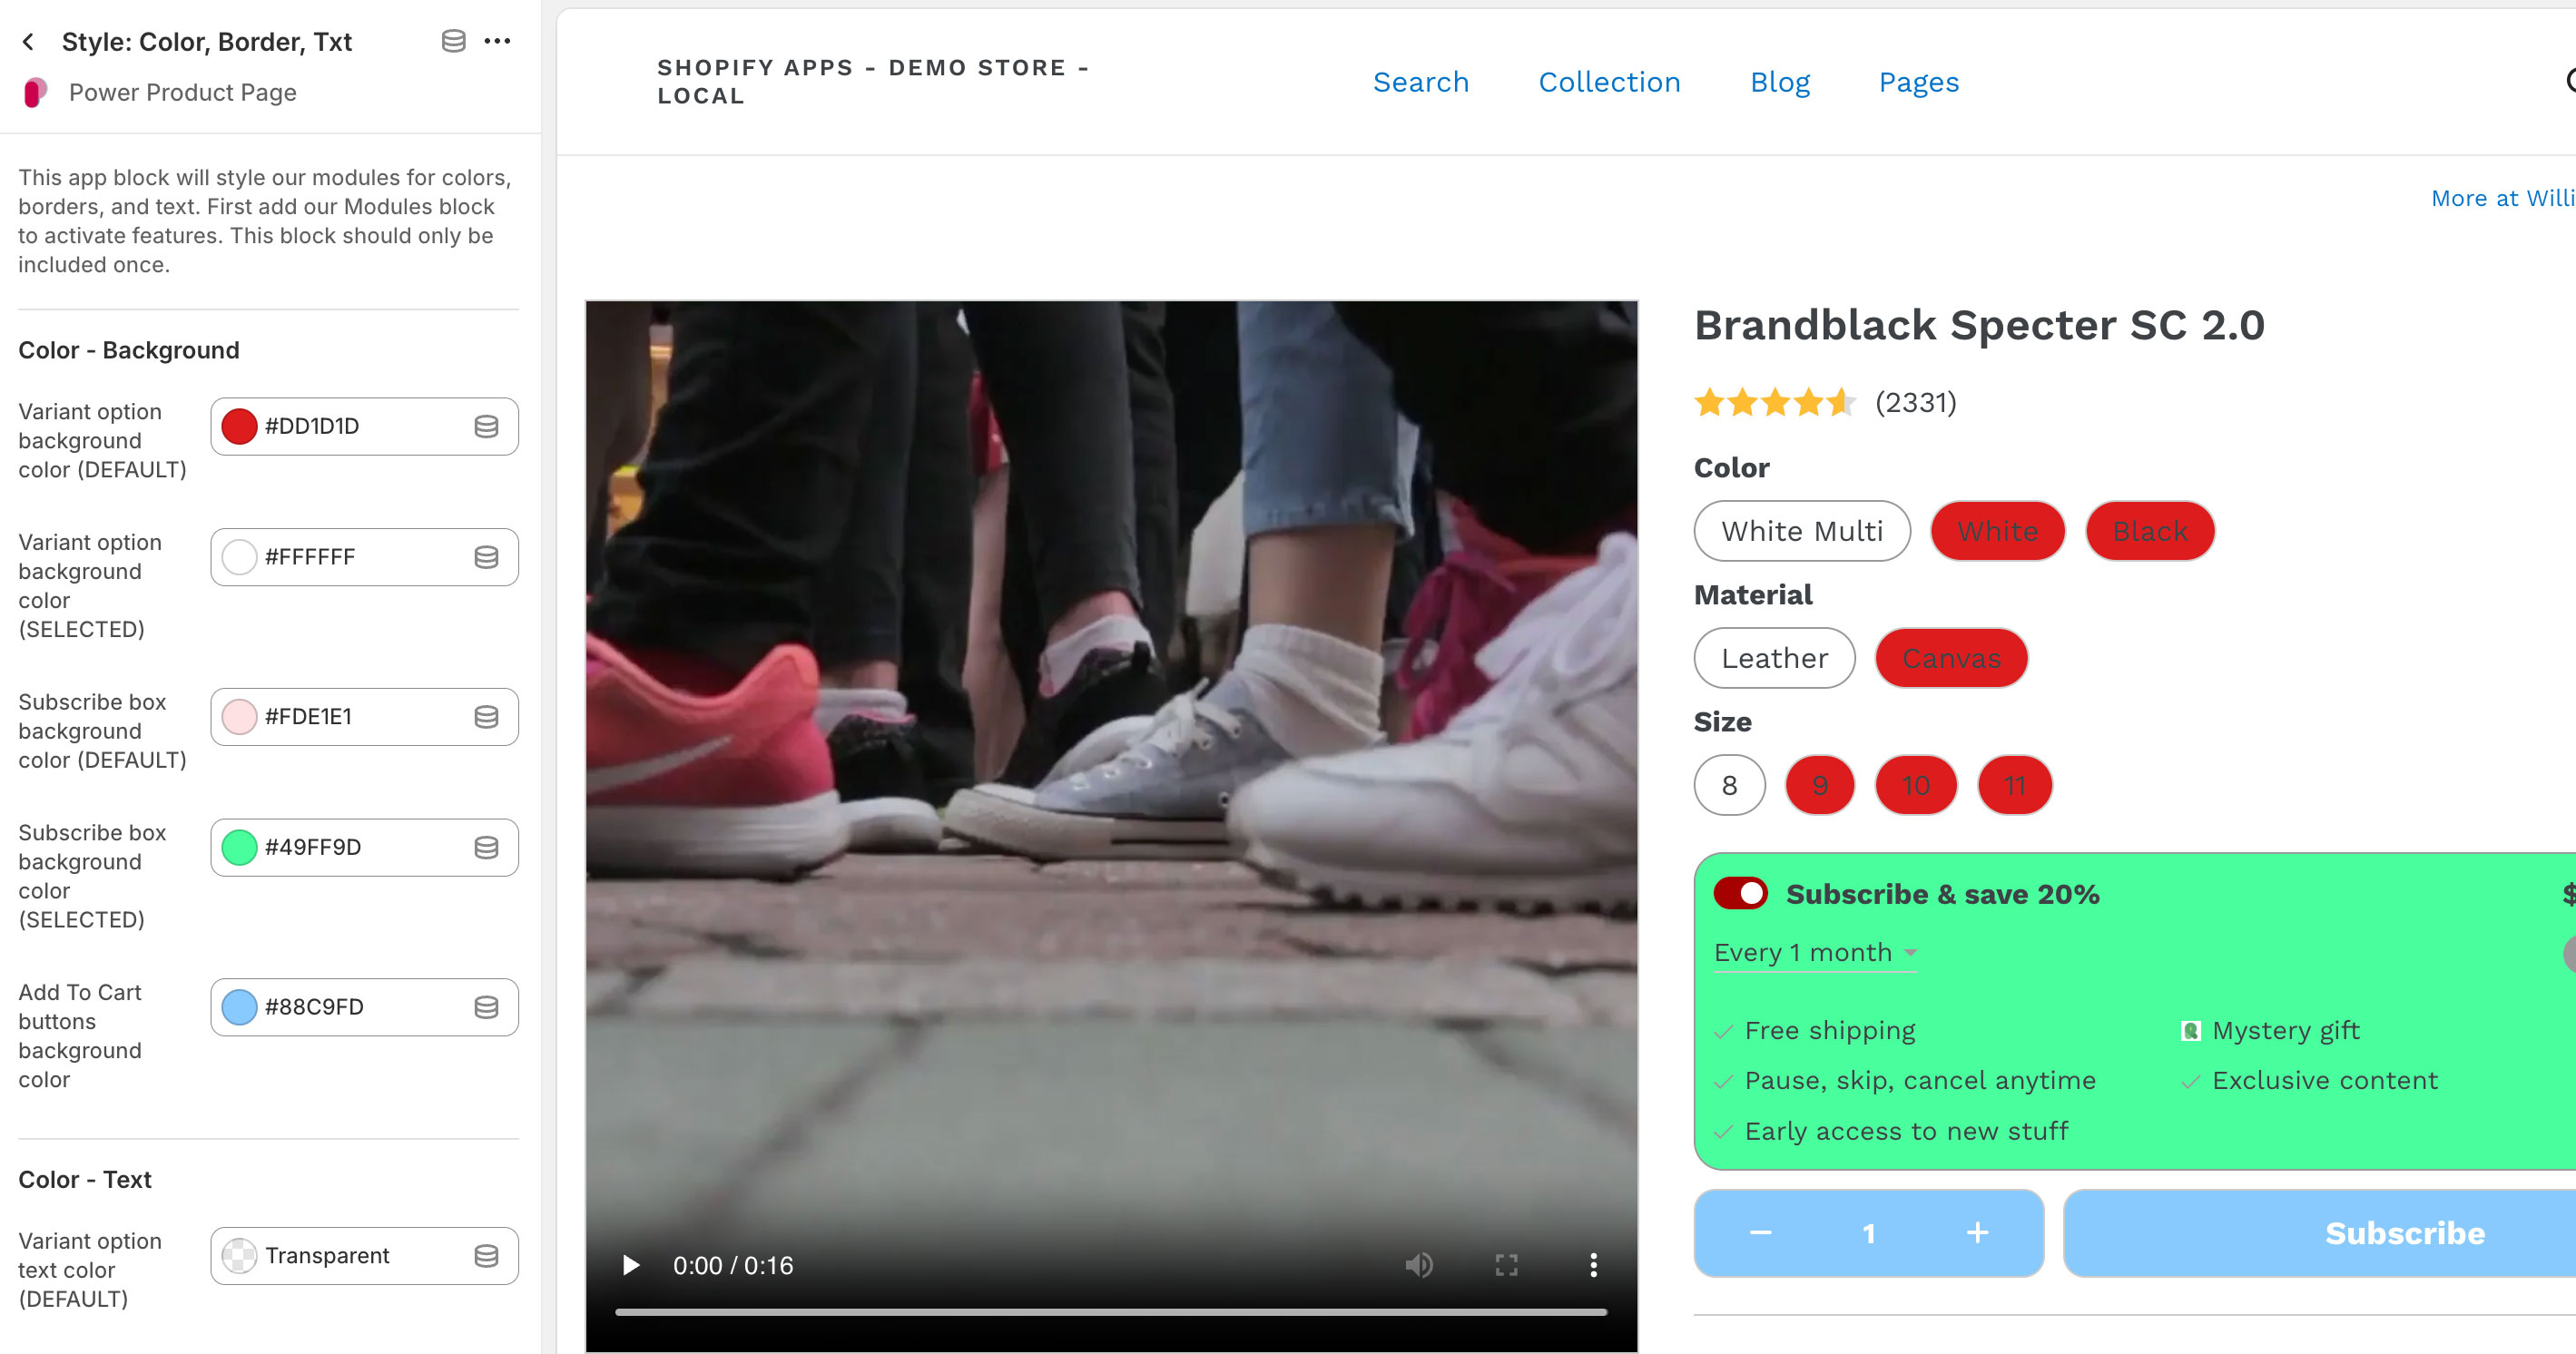2576x1354 pixels.
Task: Expand the Every 1 month frequency dropdown
Action: [x=1814, y=952]
